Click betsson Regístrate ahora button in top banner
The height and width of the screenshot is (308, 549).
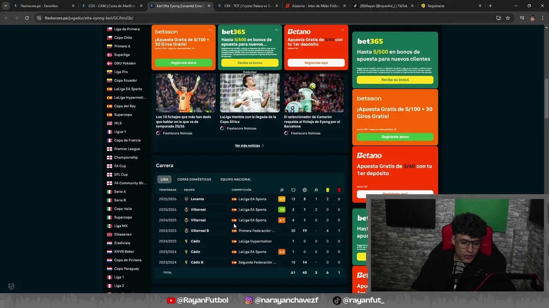(x=184, y=63)
